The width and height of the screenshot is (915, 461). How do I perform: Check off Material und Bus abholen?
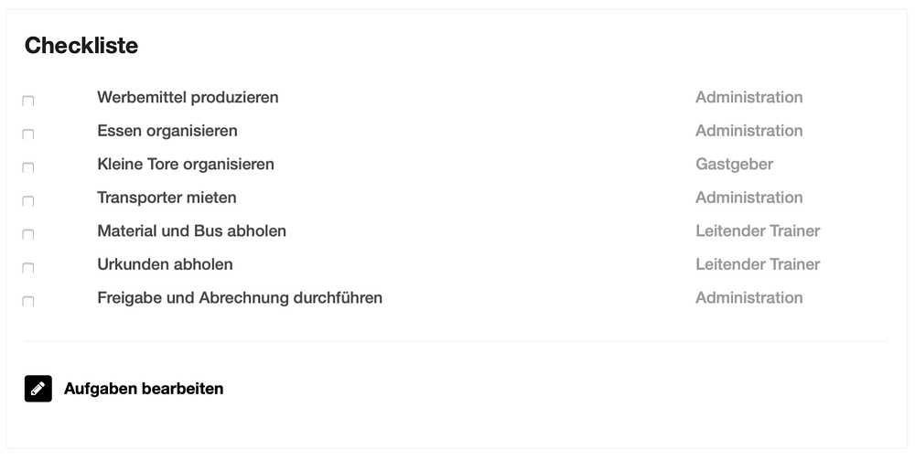pyautogui.click(x=28, y=234)
